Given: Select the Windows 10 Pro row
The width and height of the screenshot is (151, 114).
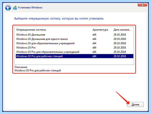Looking at the screenshot, I should point(74,48).
